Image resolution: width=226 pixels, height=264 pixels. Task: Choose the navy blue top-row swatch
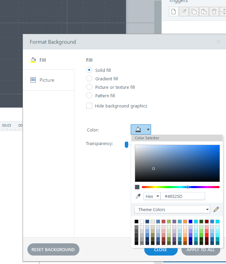(x=147, y=221)
